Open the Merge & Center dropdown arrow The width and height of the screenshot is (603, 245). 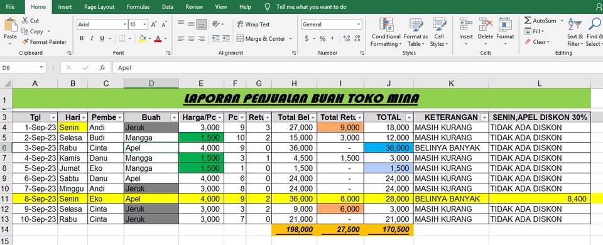click(290, 38)
